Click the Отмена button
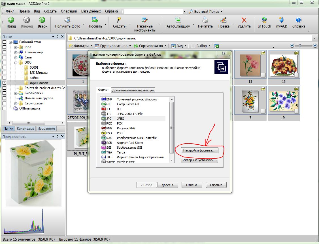Viewport: 319px width, 244px height. [x=192, y=185]
